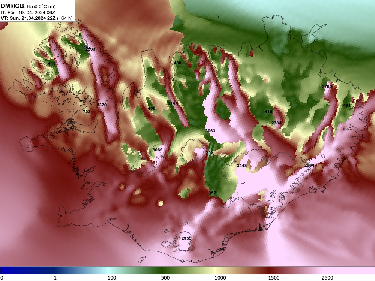This screenshot has height=281, width=375.
Task: Click the legend tick label 1000
Action: point(220,278)
